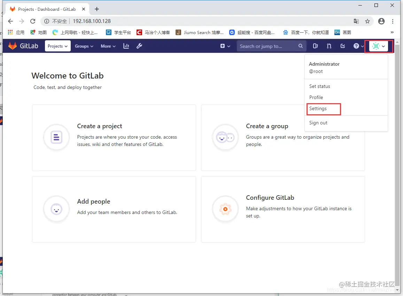Bookmark this page with star icon
The height and width of the screenshot is (296, 403).
(x=367, y=21)
